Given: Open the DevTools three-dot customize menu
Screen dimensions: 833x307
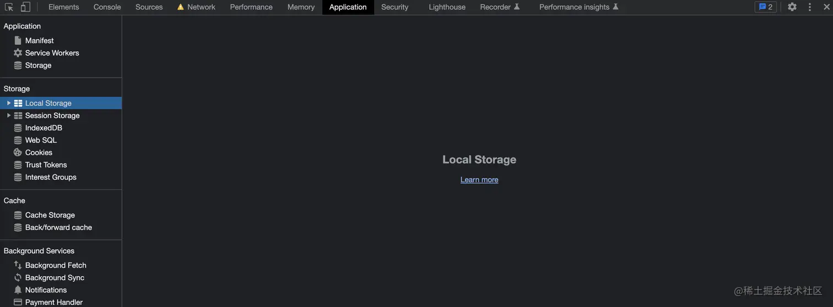Looking at the screenshot, I should pyautogui.click(x=810, y=7).
